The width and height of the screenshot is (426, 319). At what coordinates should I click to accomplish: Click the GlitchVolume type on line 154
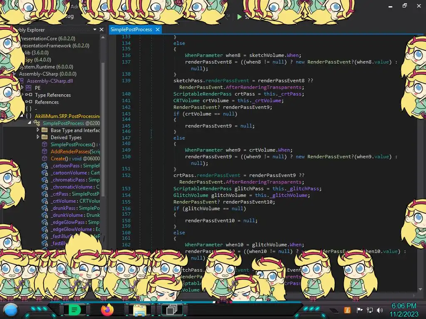(191, 195)
